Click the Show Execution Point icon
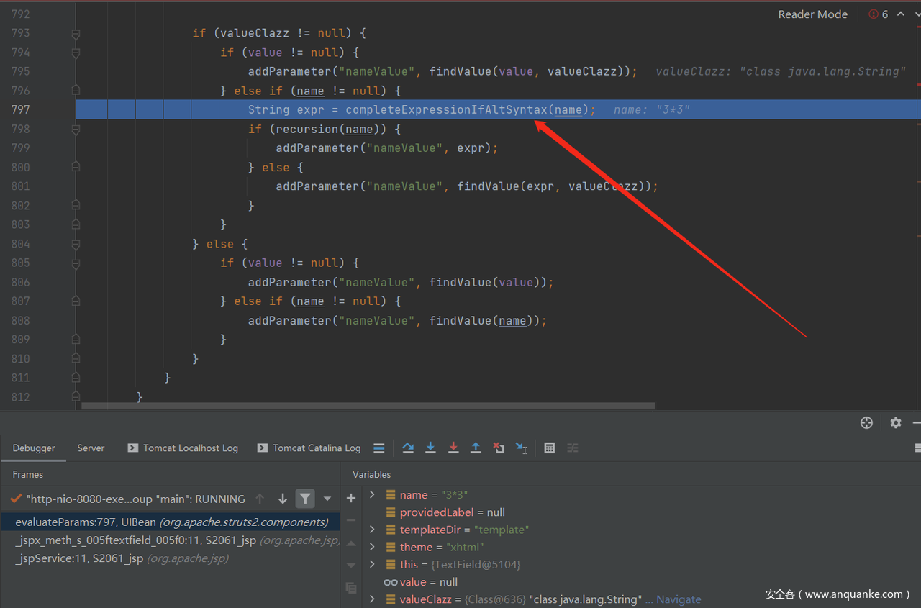921x608 pixels. tap(378, 448)
